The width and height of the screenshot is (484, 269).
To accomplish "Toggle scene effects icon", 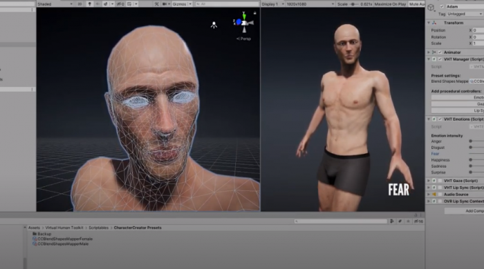I will [106, 4].
